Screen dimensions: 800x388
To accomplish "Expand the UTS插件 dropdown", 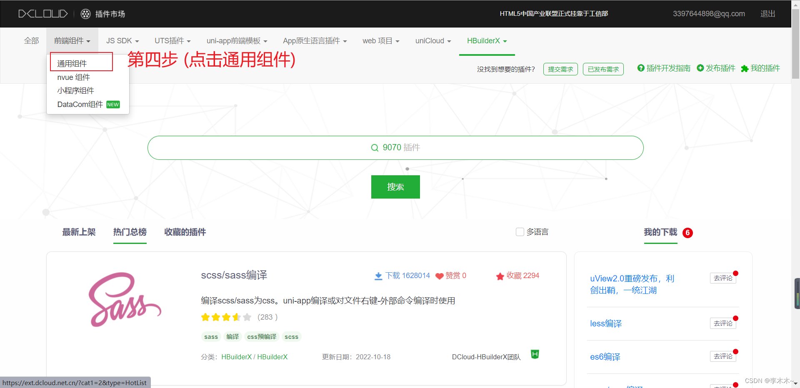I will coord(172,41).
